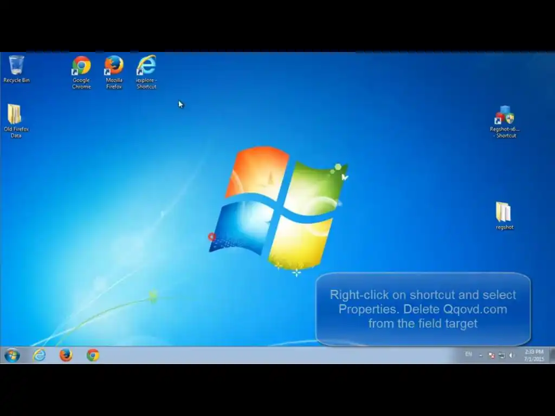555x416 pixels.
Task: Open the network tray icon
Action: tap(501, 355)
